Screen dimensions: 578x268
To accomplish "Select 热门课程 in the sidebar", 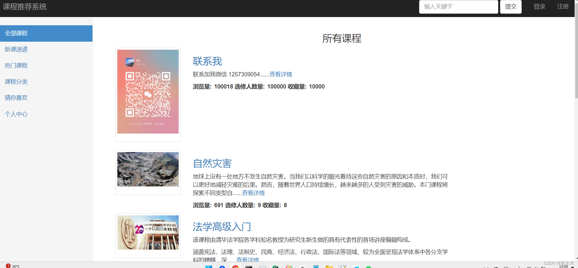I will pyautogui.click(x=16, y=65).
